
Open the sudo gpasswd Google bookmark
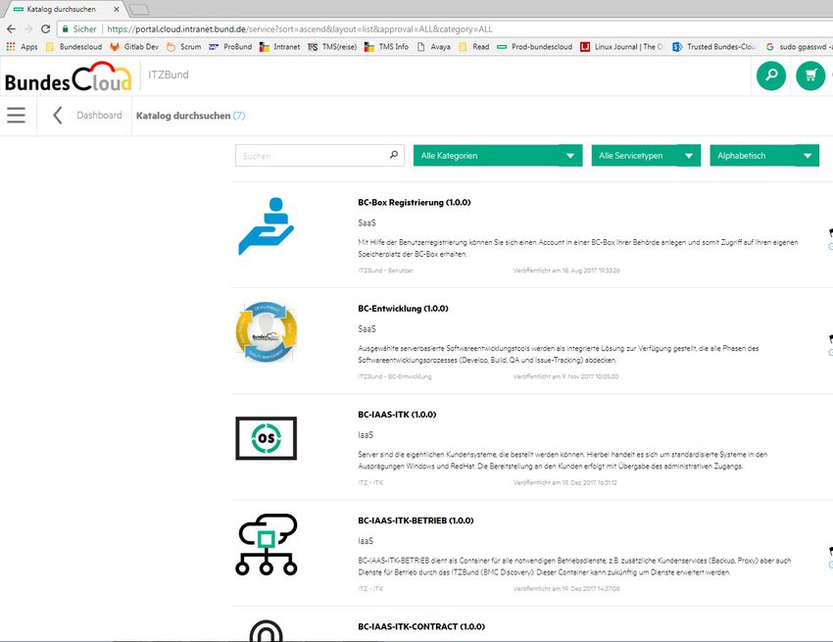(799, 47)
